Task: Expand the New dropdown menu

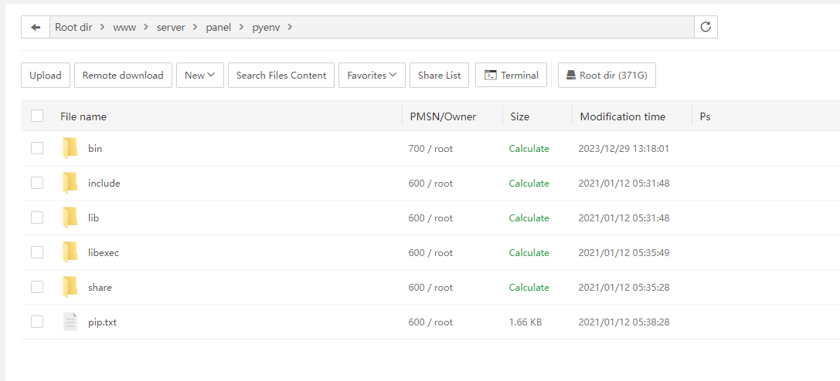Action: pos(199,75)
